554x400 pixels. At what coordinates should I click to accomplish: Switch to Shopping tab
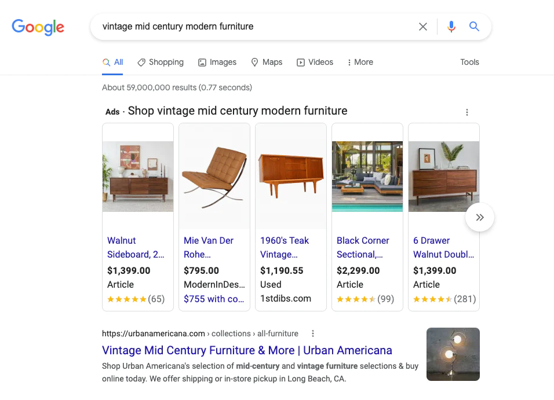tap(161, 62)
